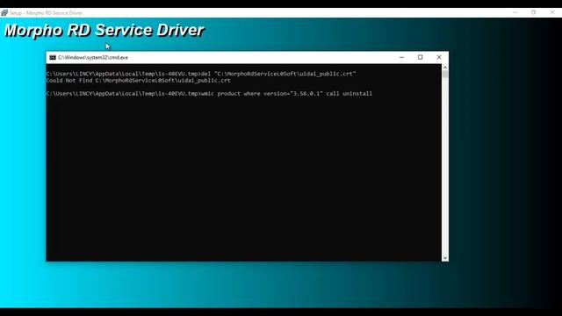
Task: Click the 'Morpho RD Service Driver' heading
Action: pyautogui.click(x=104, y=31)
